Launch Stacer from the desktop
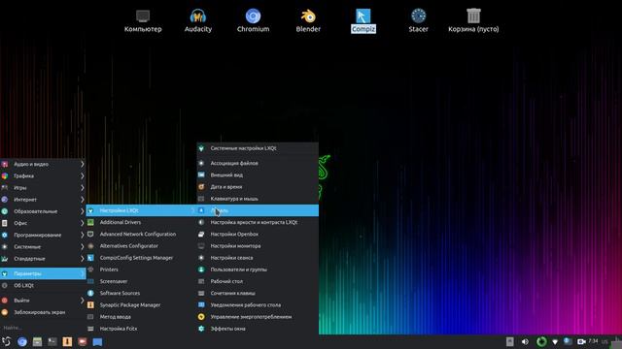622x349 pixels. pyautogui.click(x=419, y=20)
